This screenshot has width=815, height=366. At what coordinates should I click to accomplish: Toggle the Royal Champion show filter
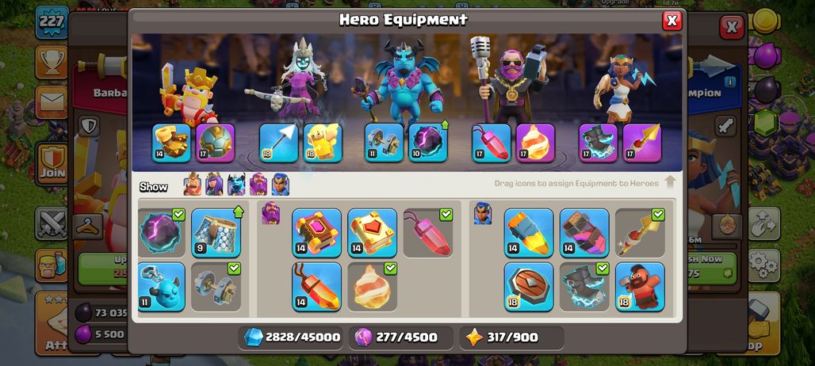[x=281, y=185]
